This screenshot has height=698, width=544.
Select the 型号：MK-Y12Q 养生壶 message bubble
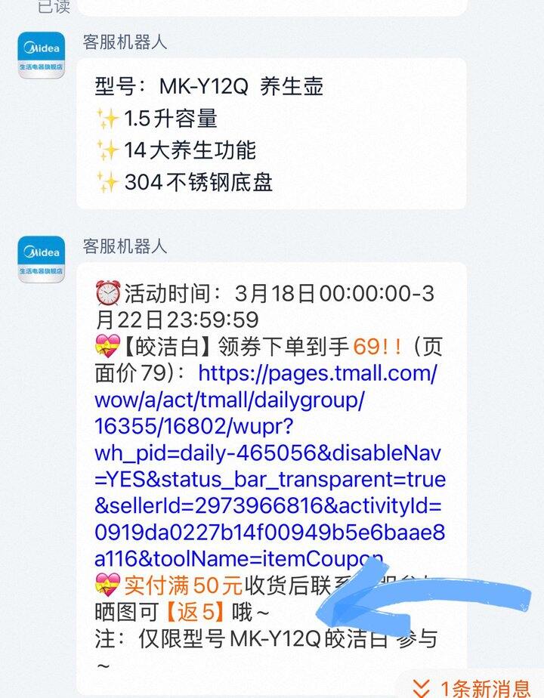pyautogui.click(x=271, y=134)
